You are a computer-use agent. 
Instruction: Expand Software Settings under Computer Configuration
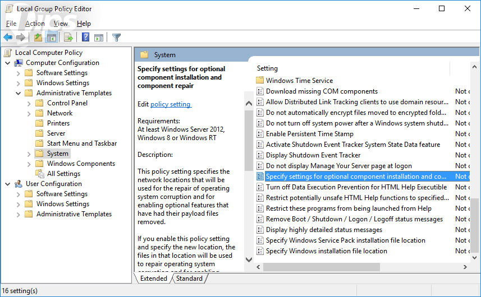(x=18, y=73)
